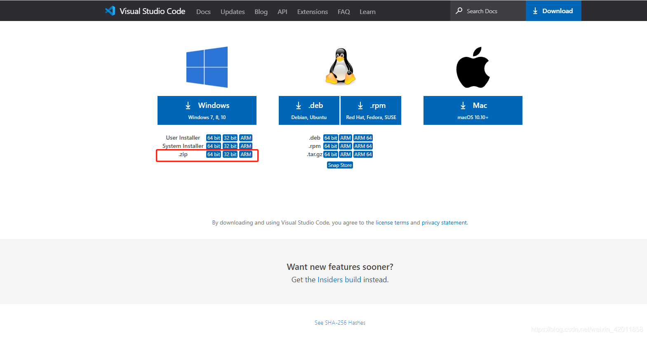Viewport: 647px width, 337px height.
Task: Select System Installer 32 bit
Action: [x=230, y=146]
